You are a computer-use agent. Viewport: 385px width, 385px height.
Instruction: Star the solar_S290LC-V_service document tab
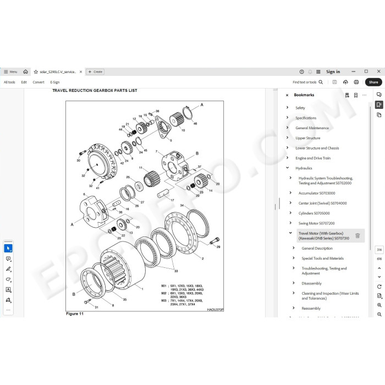tap(36, 72)
